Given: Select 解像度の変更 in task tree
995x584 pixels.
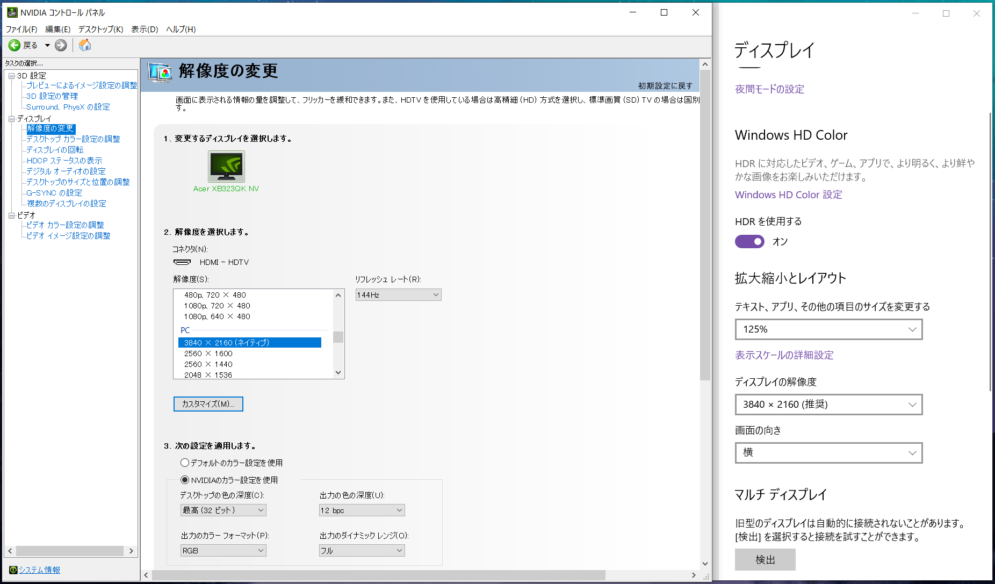Looking at the screenshot, I should (x=51, y=128).
